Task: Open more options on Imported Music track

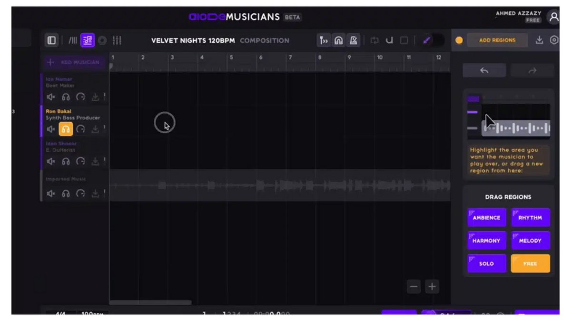Action: coord(105,193)
